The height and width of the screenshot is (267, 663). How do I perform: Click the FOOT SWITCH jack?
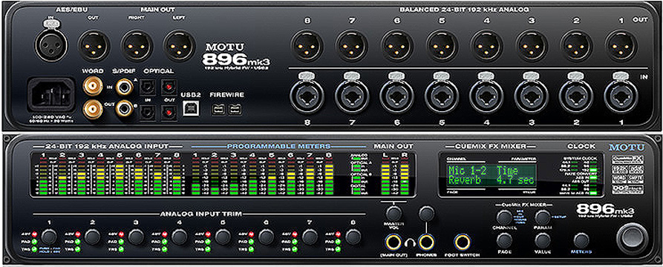[x=462, y=242]
